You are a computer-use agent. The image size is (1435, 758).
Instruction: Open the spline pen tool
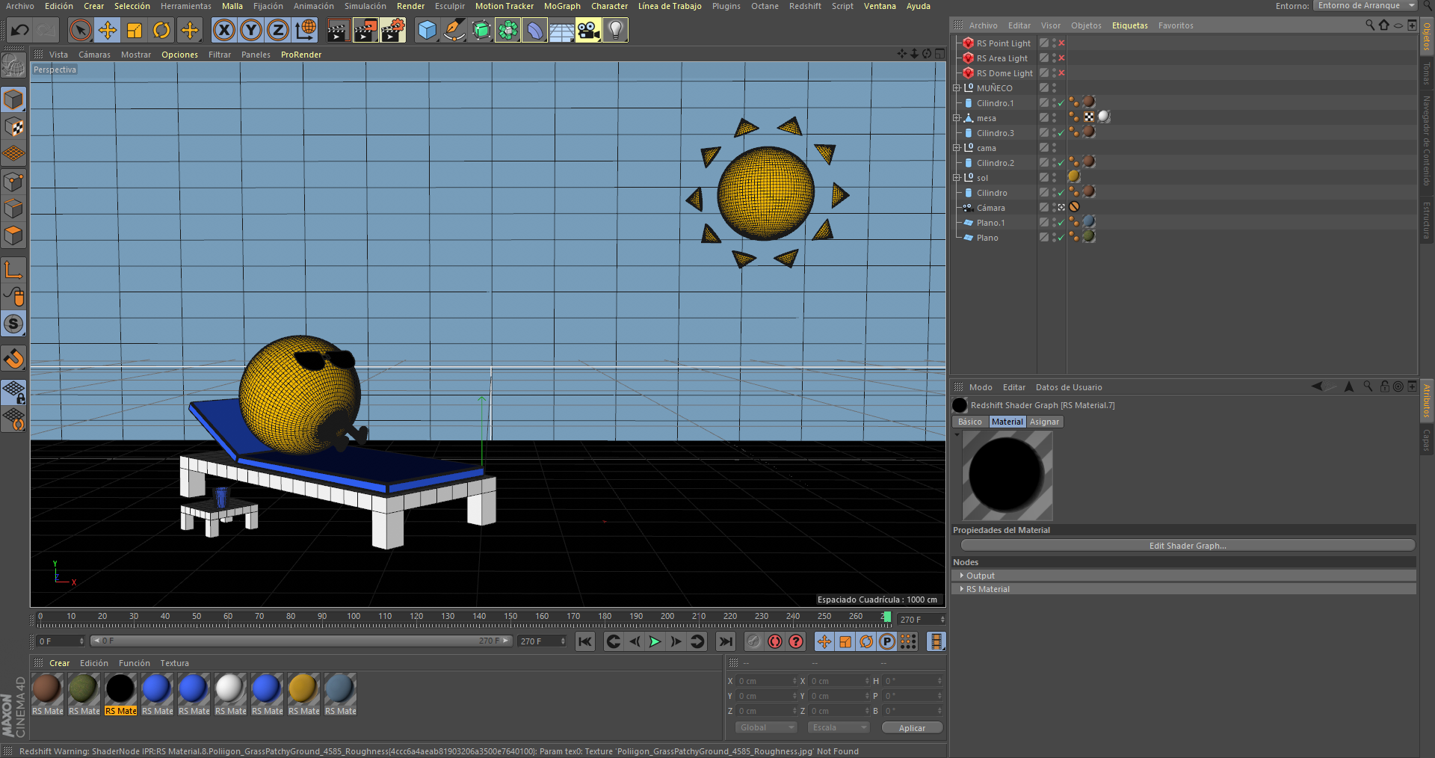tap(454, 31)
